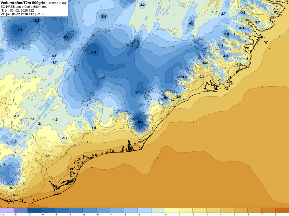289x216 pixels.
Task: Select the -1.6 temperature label
Action: (x=221, y=80)
